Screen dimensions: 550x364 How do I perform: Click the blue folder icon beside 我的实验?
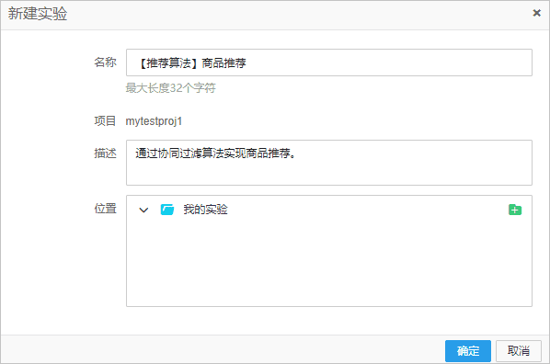click(167, 210)
